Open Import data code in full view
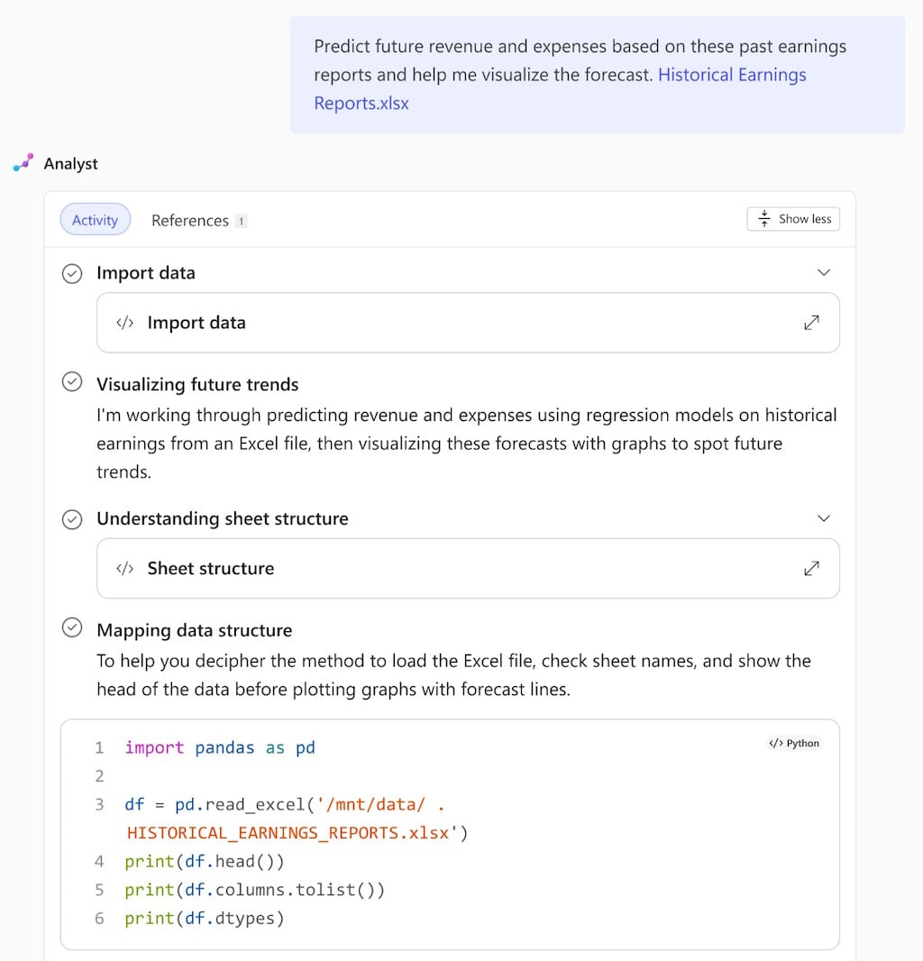923x961 pixels. pos(811,322)
